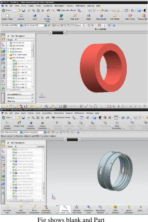
Task: Open Help menu in Manufacturing window
Action: (97, 113)
